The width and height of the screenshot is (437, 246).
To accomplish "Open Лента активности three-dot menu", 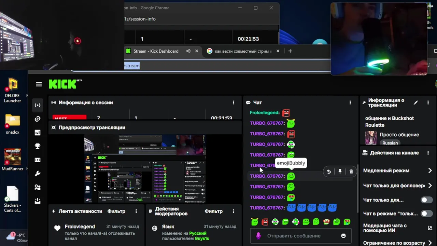I will (136, 211).
